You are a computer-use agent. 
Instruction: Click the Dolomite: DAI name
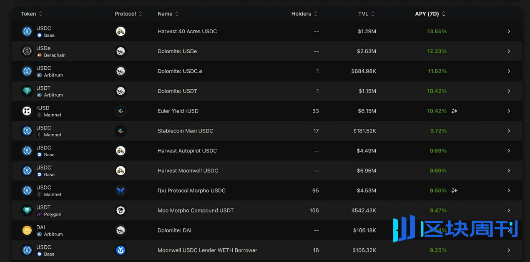[x=175, y=230]
